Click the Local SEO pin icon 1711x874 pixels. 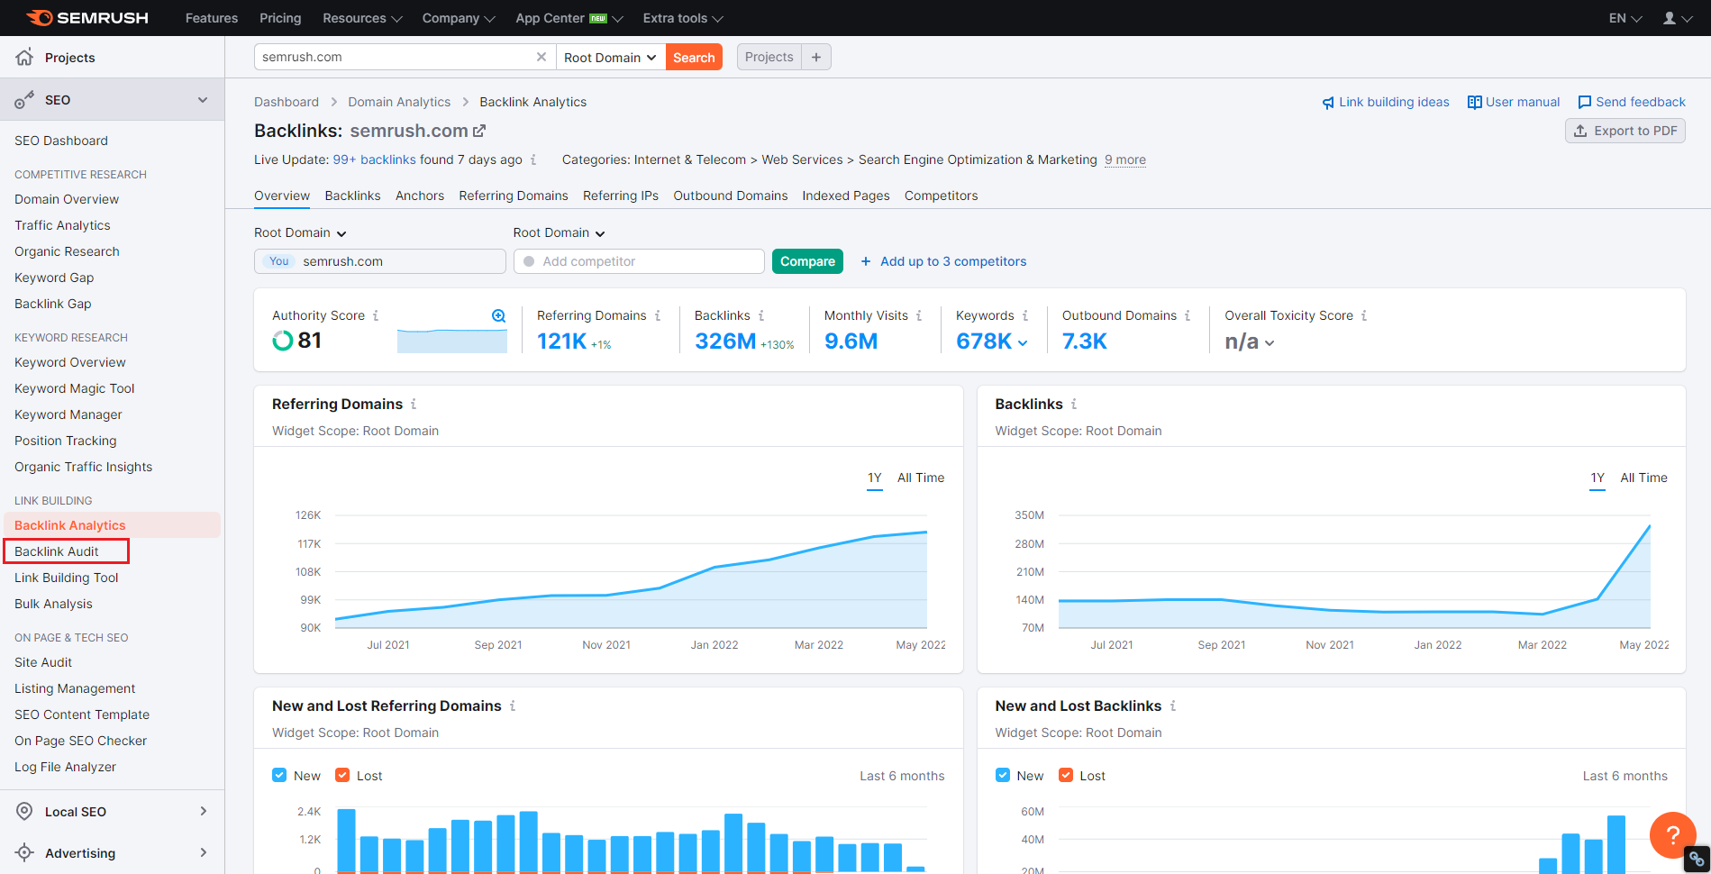(24, 811)
